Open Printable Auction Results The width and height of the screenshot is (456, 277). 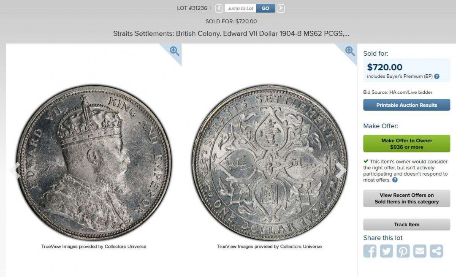[407, 105]
